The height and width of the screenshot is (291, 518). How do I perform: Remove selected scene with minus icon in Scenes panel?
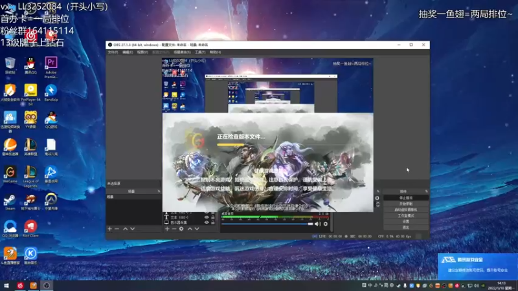click(117, 229)
